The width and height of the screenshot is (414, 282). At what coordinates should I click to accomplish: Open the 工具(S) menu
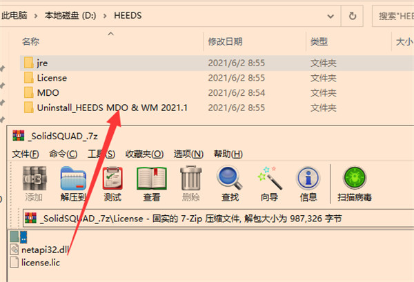pyautogui.click(x=101, y=154)
